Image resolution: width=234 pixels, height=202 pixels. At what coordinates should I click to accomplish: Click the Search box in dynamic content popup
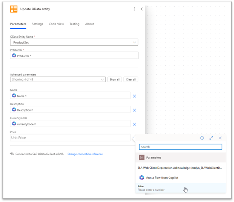(180, 147)
